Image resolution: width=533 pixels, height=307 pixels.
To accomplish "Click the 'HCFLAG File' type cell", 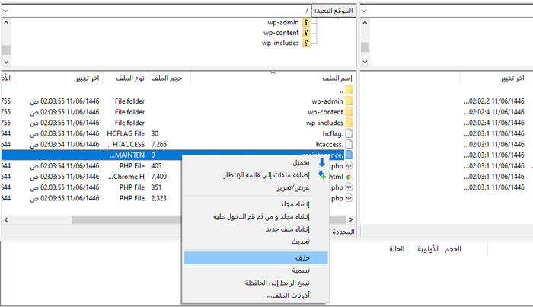I will coord(126,133).
